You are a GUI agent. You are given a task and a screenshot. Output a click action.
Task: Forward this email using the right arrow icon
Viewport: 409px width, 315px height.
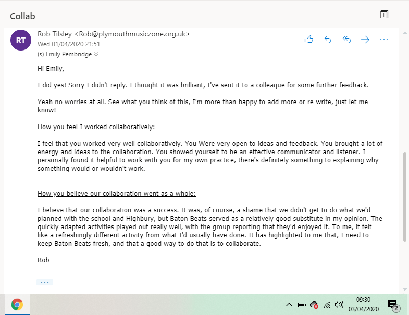coord(365,40)
